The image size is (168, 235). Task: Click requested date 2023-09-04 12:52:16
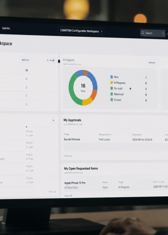click(x=142, y=140)
